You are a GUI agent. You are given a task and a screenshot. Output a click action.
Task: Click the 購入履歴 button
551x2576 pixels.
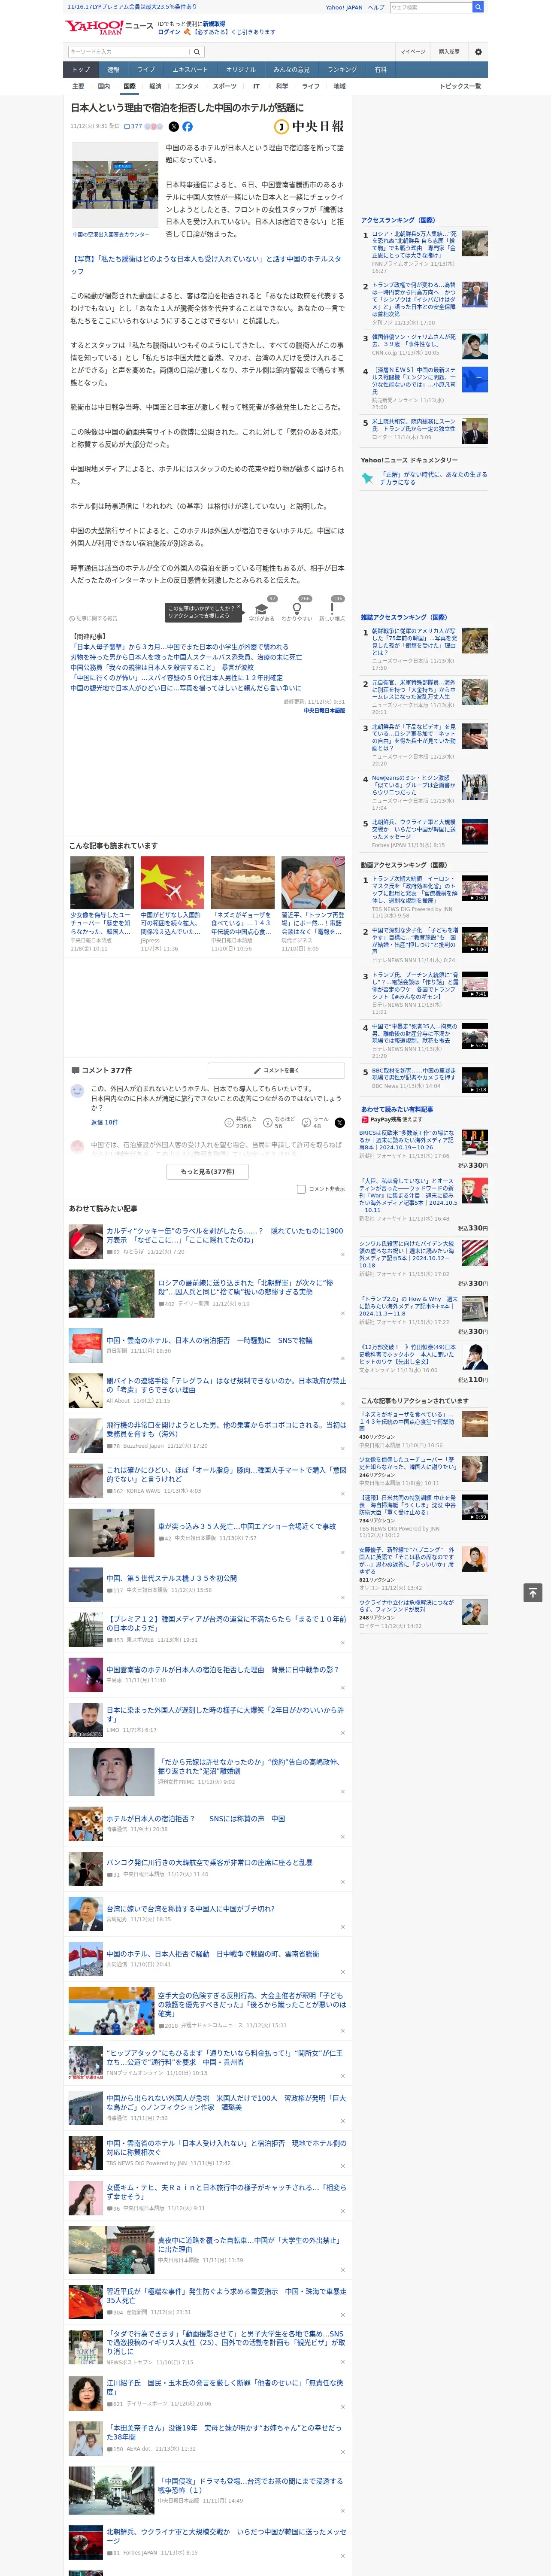pos(449,51)
